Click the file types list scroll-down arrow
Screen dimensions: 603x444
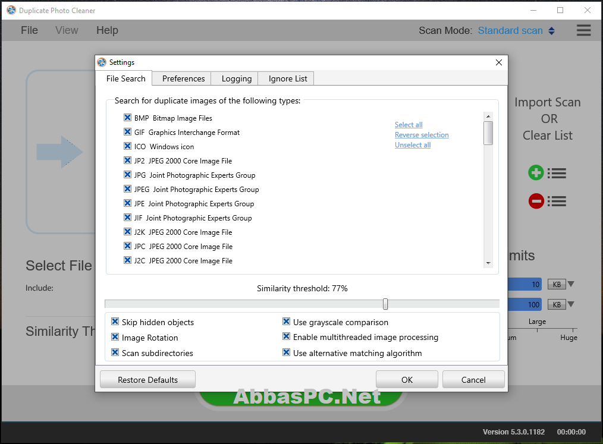[488, 263]
